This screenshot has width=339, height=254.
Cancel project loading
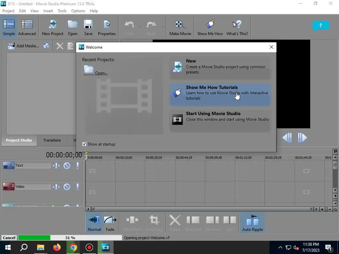click(9, 237)
